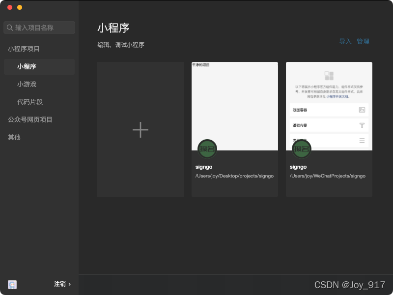Image resolution: width=393 pixels, height=295 pixels.
Task: Focus the project name search field
Action: point(39,28)
